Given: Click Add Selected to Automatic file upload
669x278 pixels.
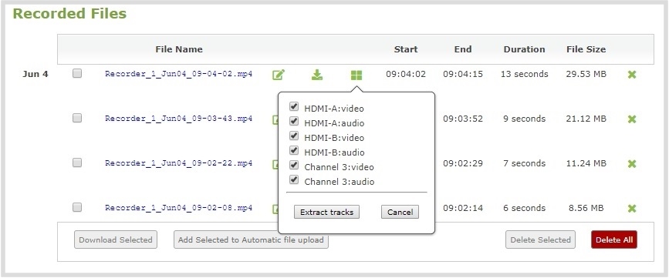Looking at the screenshot, I should pos(251,239).
